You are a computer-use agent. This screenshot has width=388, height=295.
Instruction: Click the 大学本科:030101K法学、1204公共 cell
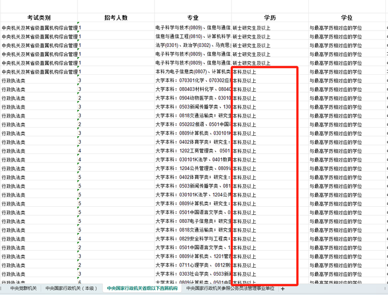(x=193, y=195)
